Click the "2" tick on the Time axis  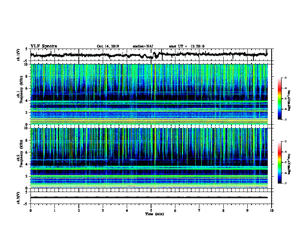[79, 211]
